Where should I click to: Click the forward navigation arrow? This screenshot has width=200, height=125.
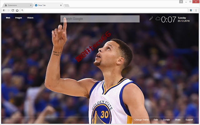click(8, 10)
